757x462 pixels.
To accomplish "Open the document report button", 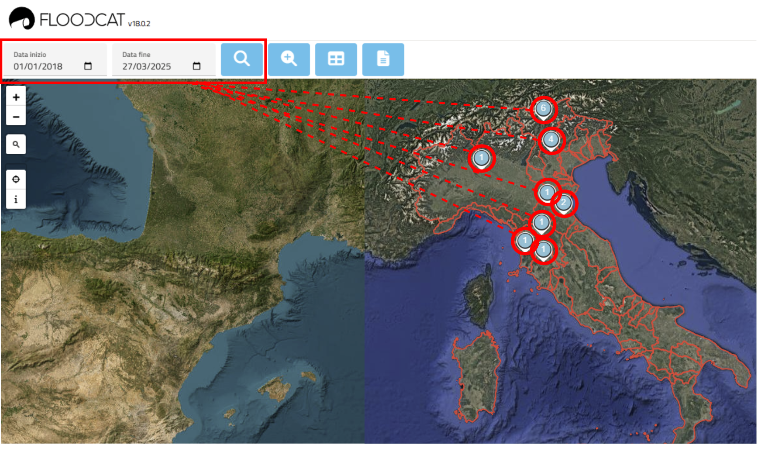I will point(383,59).
